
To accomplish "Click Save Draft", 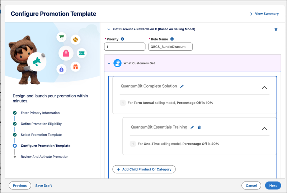I will [x=43, y=186].
